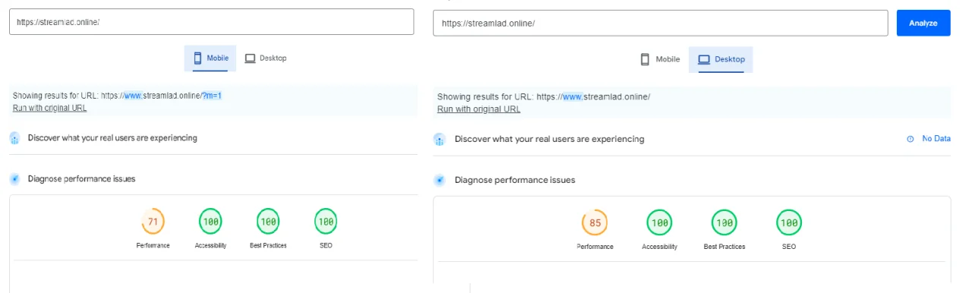The height and width of the screenshot is (293, 972).
Task: Click Run with original URL in right report
Action: coord(478,109)
